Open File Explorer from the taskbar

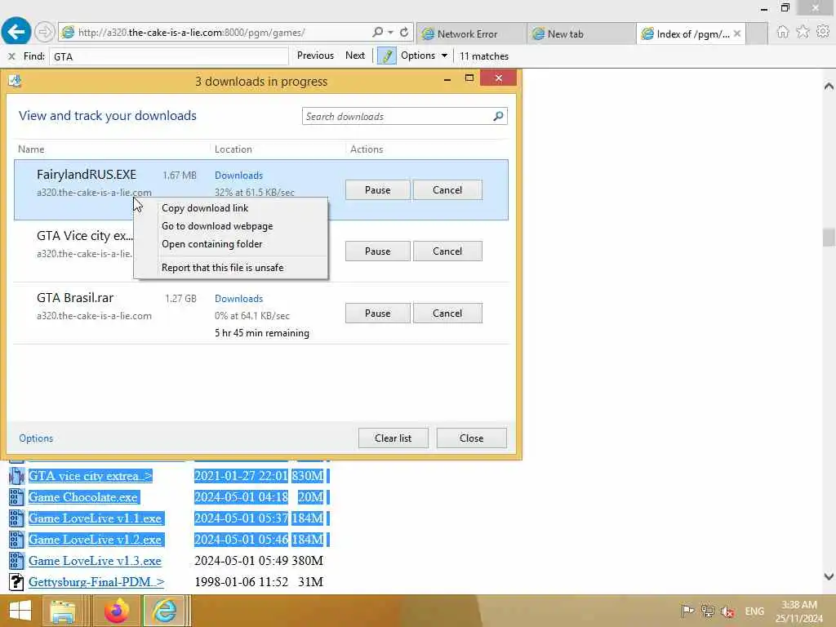[62, 611]
